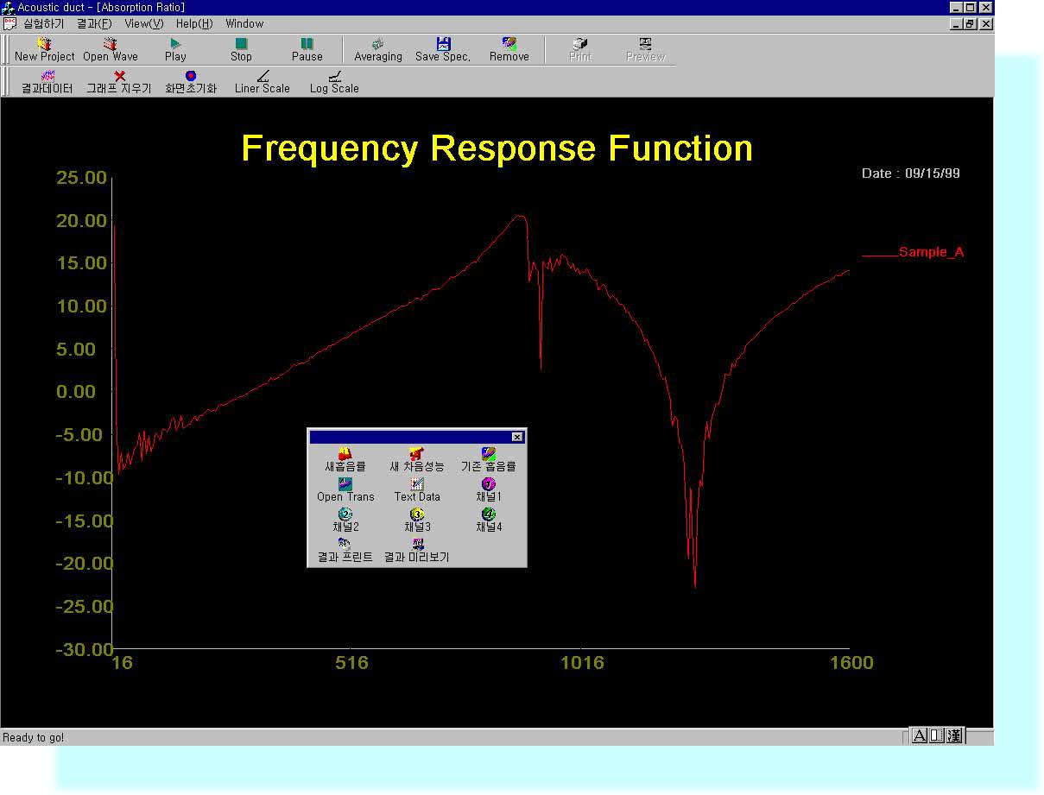This screenshot has height=795, width=1044.
Task: Switch graph to Liner Scale
Action: coord(263,82)
